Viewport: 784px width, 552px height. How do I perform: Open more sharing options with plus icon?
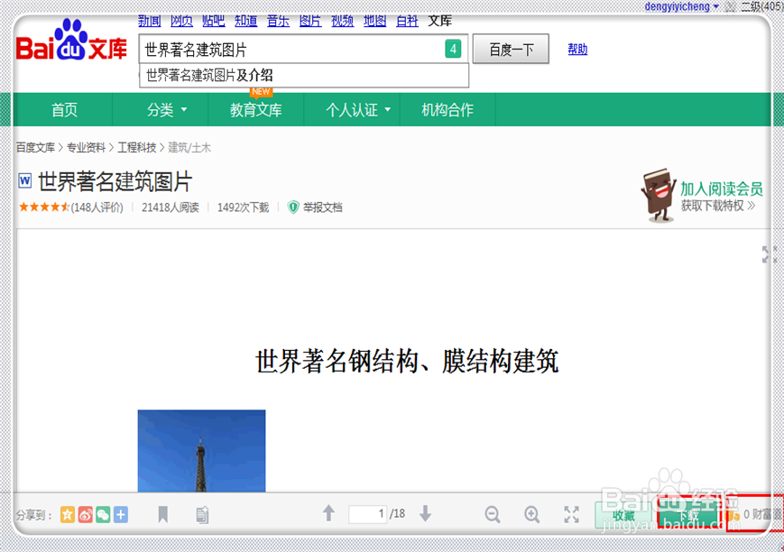point(121,514)
